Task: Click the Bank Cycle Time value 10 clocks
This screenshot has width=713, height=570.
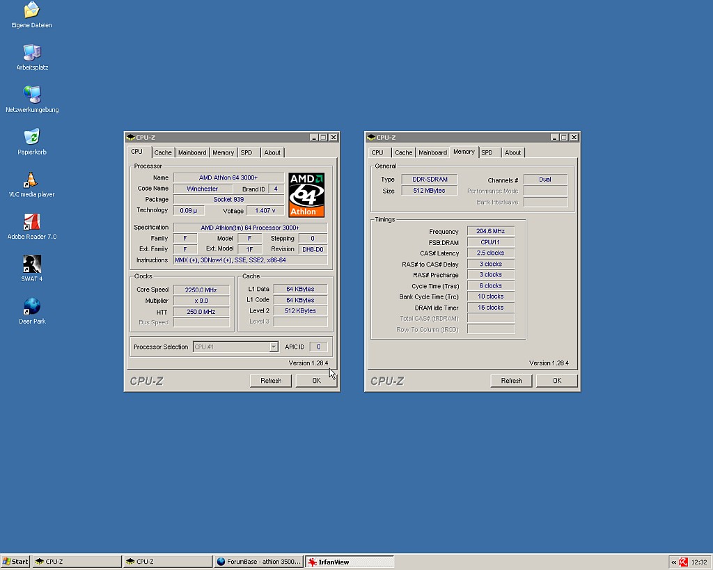Action: pyautogui.click(x=491, y=296)
